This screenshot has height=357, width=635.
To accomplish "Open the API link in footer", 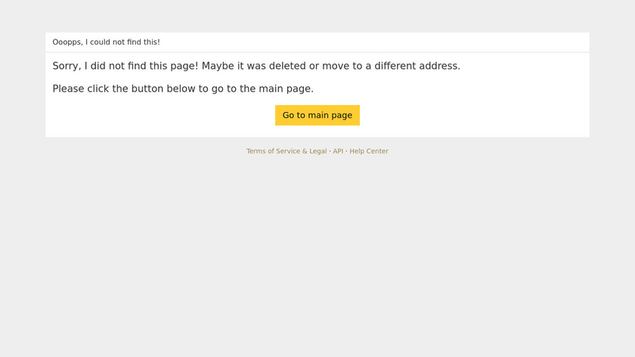I will (338, 151).
